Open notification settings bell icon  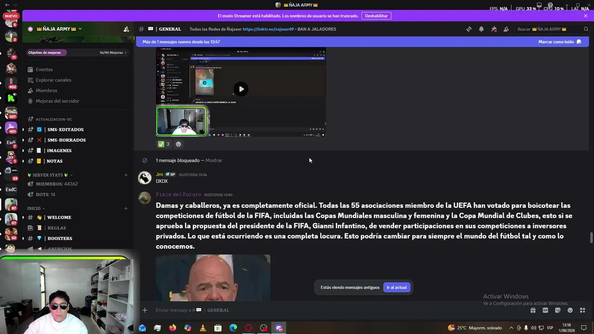(481, 29)
